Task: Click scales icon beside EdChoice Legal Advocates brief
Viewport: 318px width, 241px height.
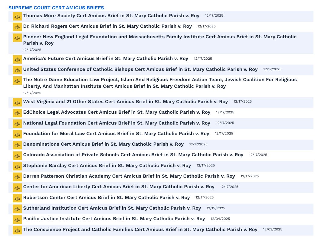Action: pos(17,113)
